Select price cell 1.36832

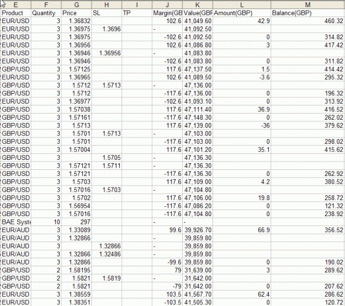tap(76, 21)
